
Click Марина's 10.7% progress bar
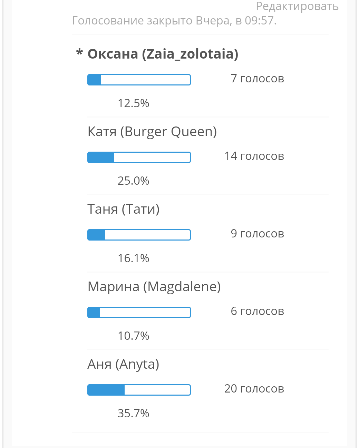point(139,312)
